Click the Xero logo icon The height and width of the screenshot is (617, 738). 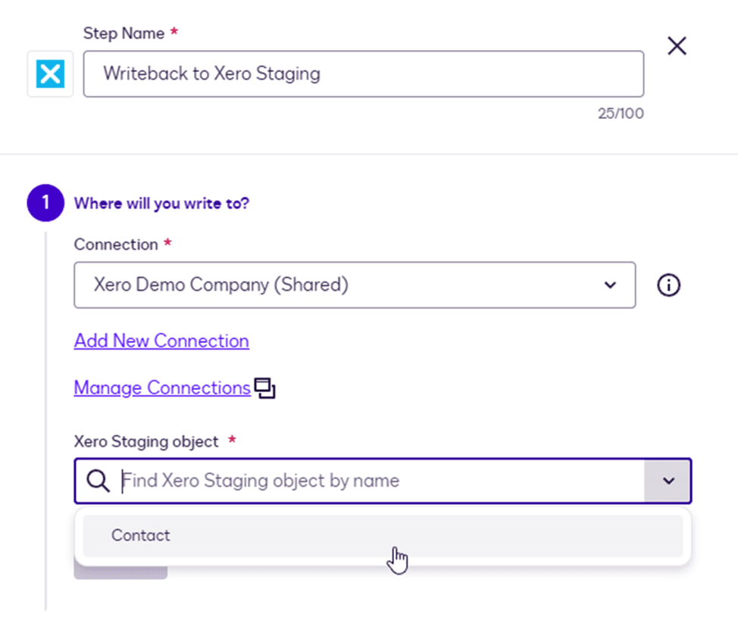coord(50,74)
